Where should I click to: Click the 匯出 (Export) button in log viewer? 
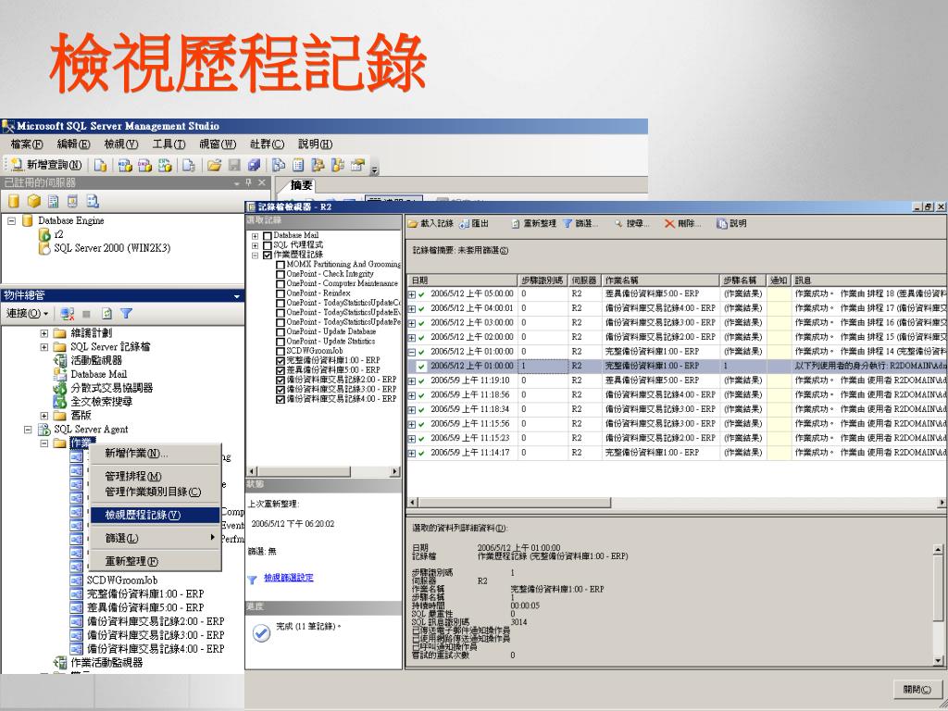click(474, 223)
